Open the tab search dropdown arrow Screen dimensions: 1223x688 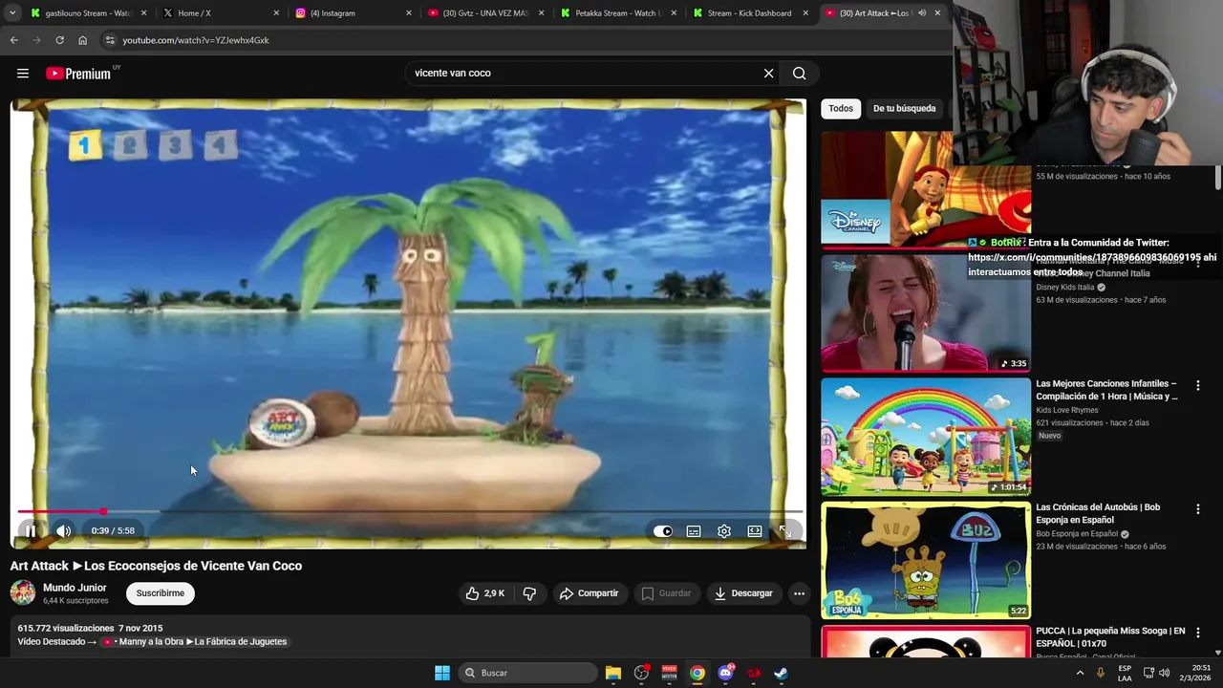click(x=11, y=13)
